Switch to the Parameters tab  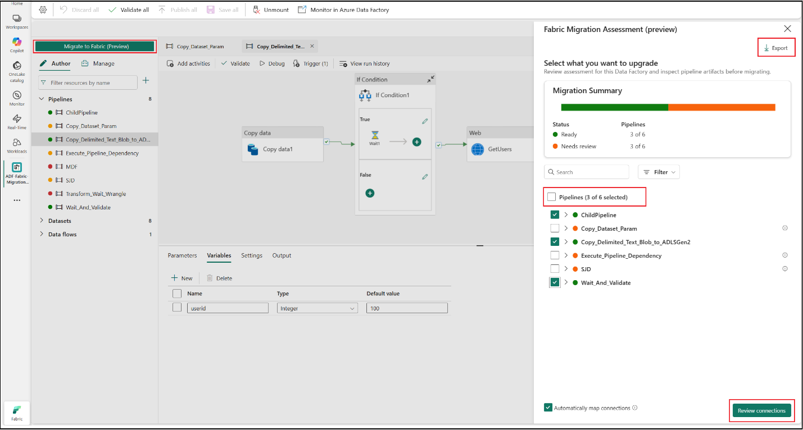(182, 255)
